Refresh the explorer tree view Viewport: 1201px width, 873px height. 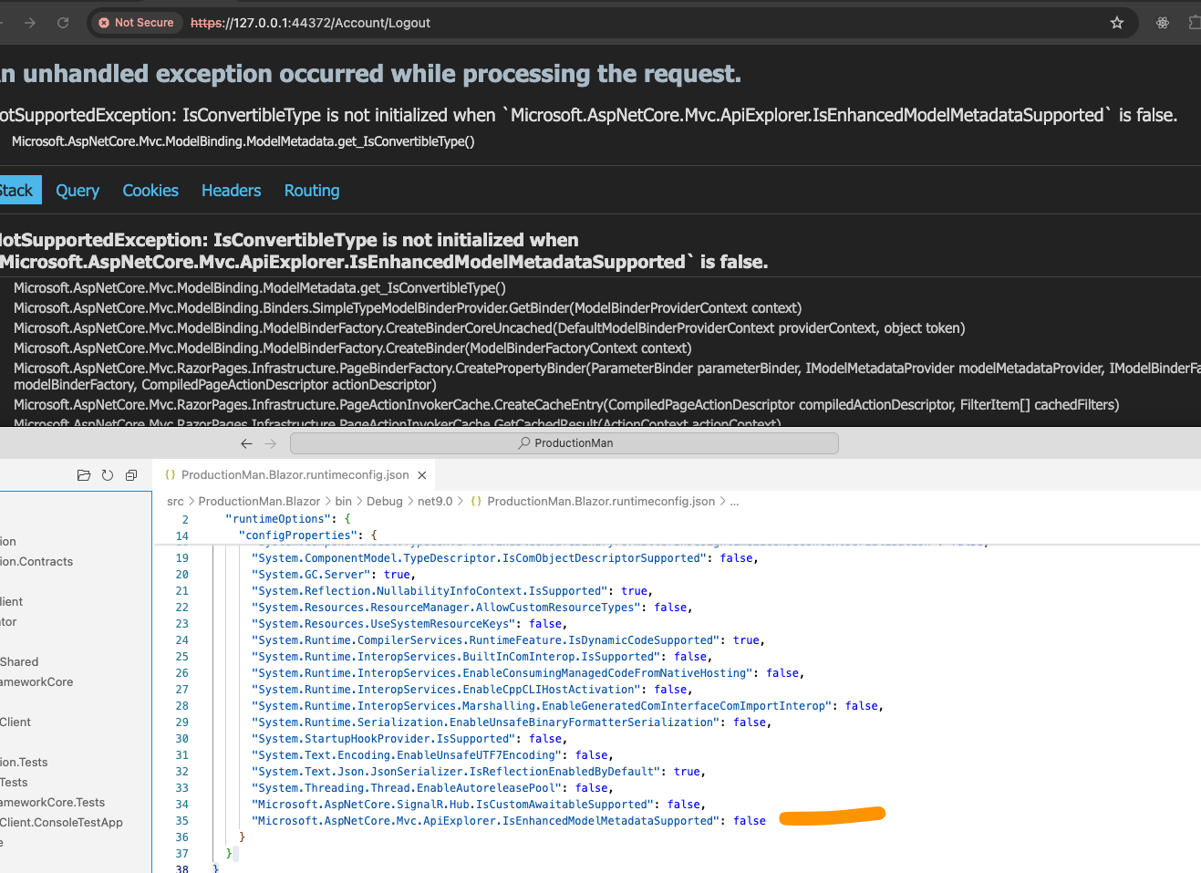pos(108,475)
